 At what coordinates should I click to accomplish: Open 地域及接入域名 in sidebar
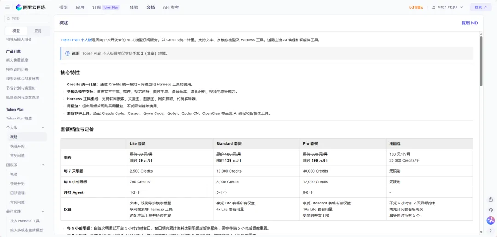pyautogui.click(x=19, y=39)
